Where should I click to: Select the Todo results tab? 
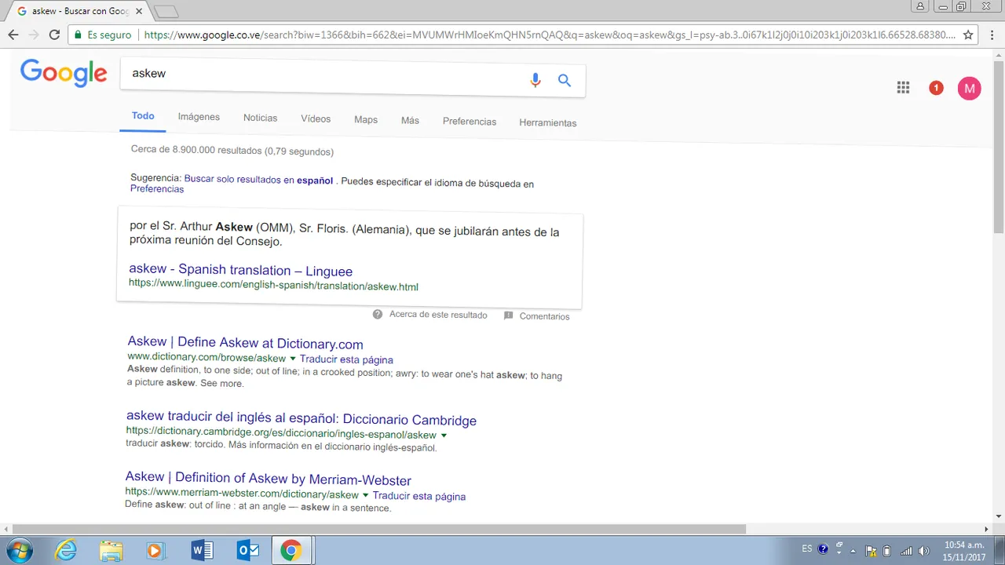coord(143,115)
